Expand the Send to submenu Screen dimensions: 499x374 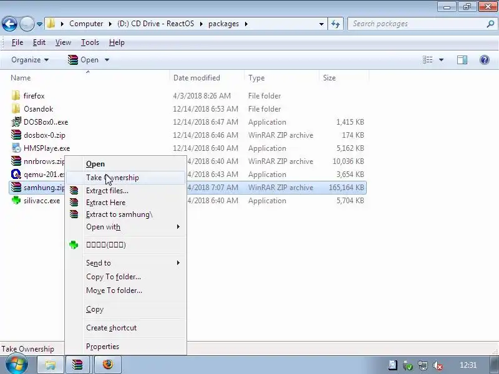coord(126,263)
